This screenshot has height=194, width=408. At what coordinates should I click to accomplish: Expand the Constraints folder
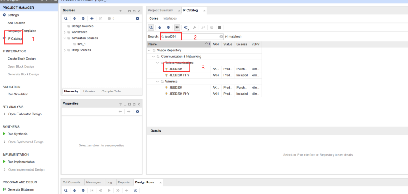click(65, 32)
